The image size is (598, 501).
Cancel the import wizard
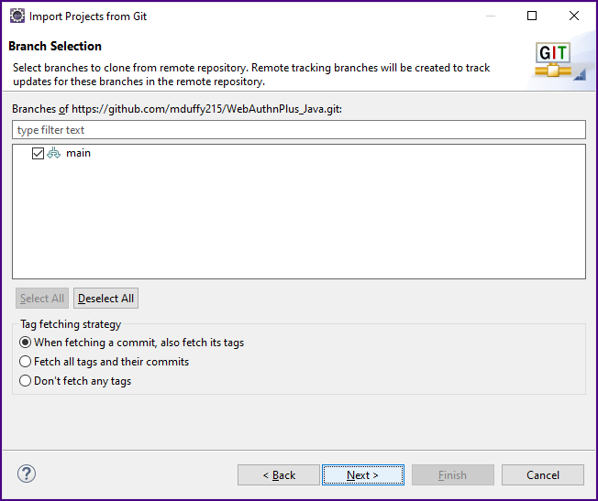pos(543,475)
